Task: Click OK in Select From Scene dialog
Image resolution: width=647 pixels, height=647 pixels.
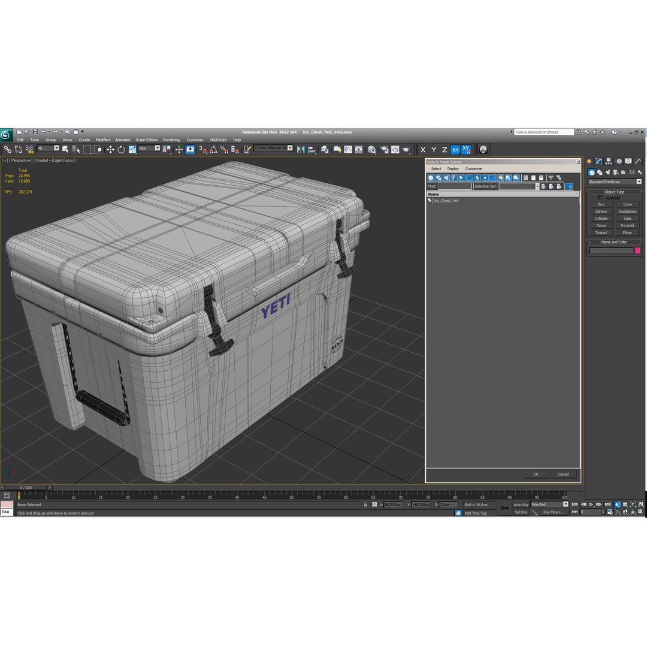Action: click(536, 474)
